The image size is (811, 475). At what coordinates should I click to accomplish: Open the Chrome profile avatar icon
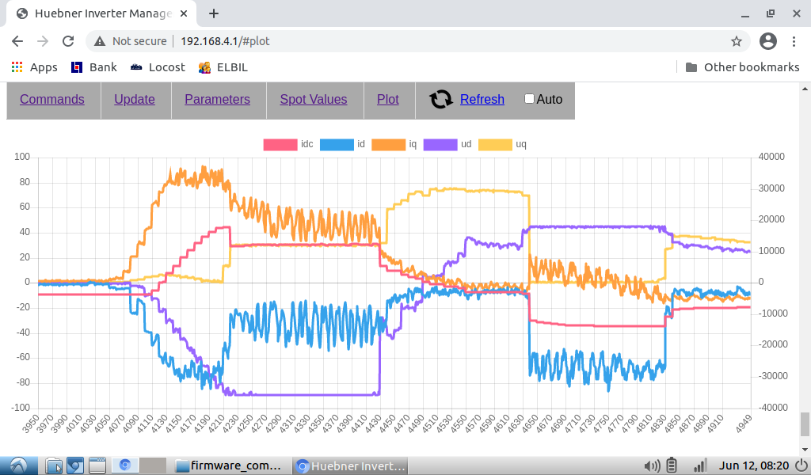(x=767, y=41)
